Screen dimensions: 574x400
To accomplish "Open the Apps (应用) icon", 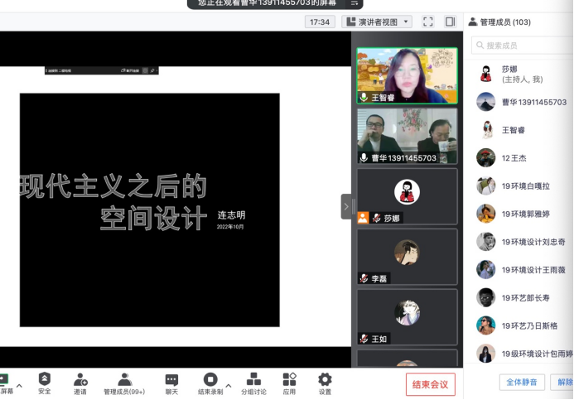I will [x=289, y=379].
